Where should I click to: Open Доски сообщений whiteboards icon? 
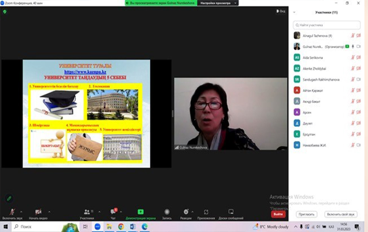pyautogui.click(x=231, y=212)
